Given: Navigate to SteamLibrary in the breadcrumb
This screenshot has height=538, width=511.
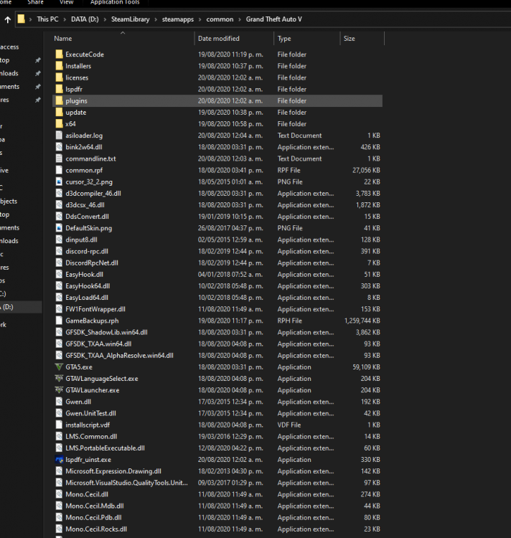Looking at the screenshot, I should coord(131,19).
